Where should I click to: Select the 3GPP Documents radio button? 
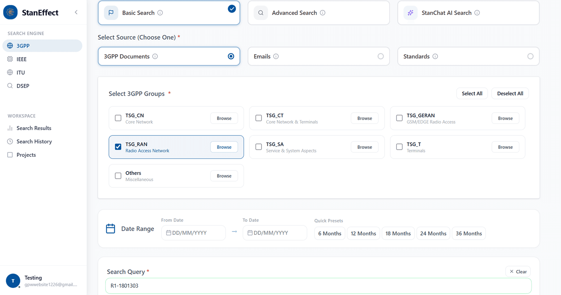point(231,56)
